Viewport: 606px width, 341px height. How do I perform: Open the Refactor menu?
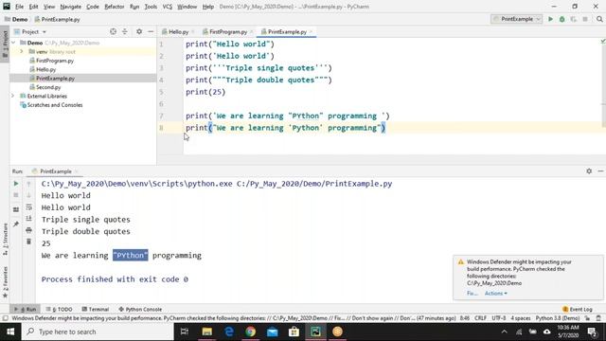(114, 7)
